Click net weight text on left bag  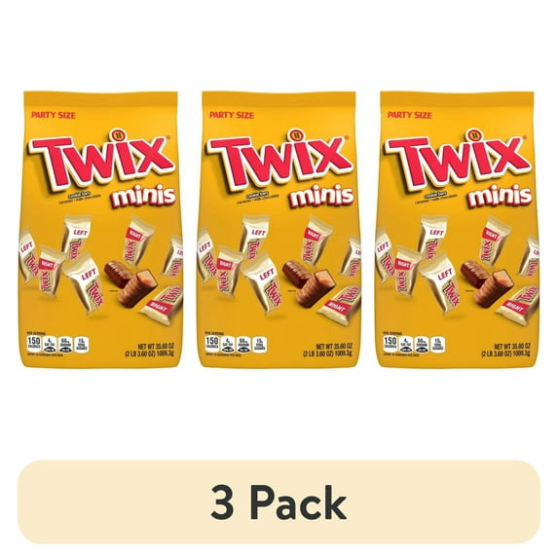click(149, 350)
